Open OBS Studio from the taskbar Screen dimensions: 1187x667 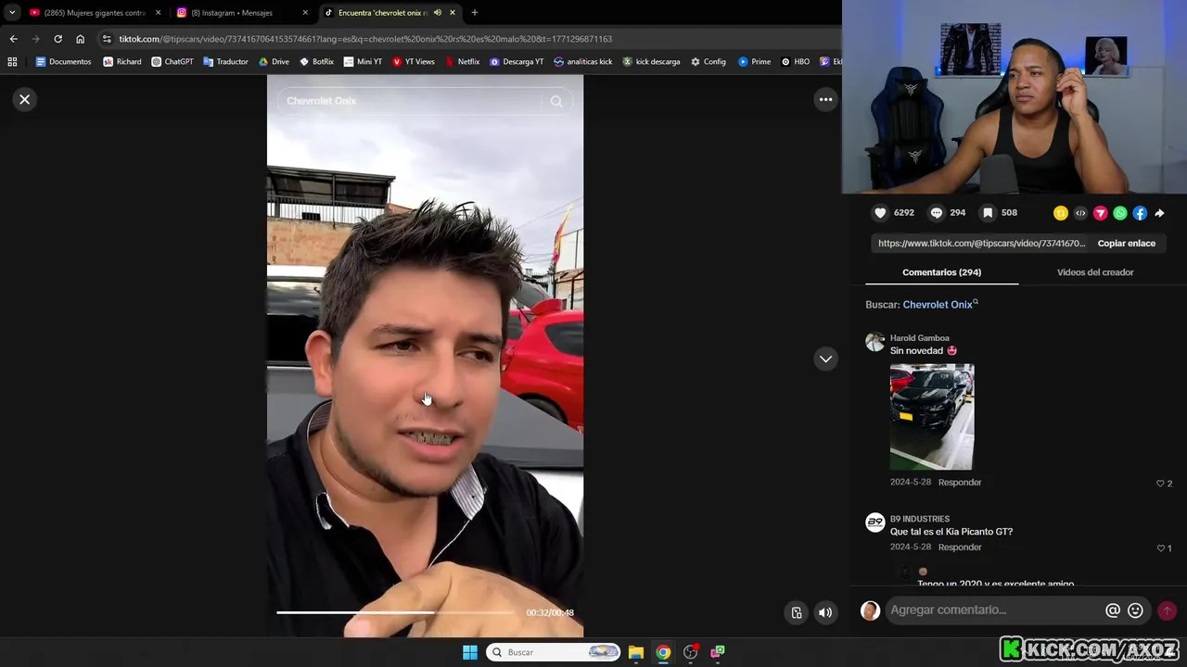pos(690,652)
